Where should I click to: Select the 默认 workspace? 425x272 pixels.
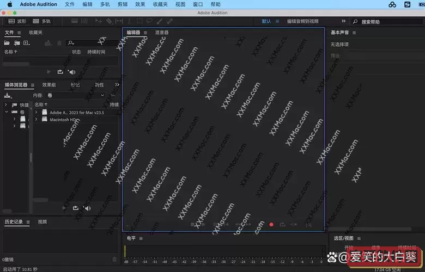266,21
